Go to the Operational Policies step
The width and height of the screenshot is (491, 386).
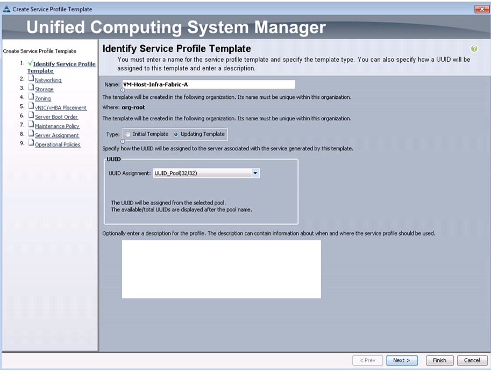[58, 145]
